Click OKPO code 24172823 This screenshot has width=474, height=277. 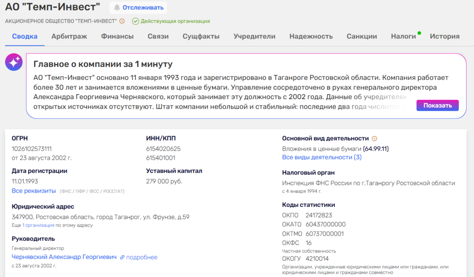pyautogui.click(x=319, y=215)
